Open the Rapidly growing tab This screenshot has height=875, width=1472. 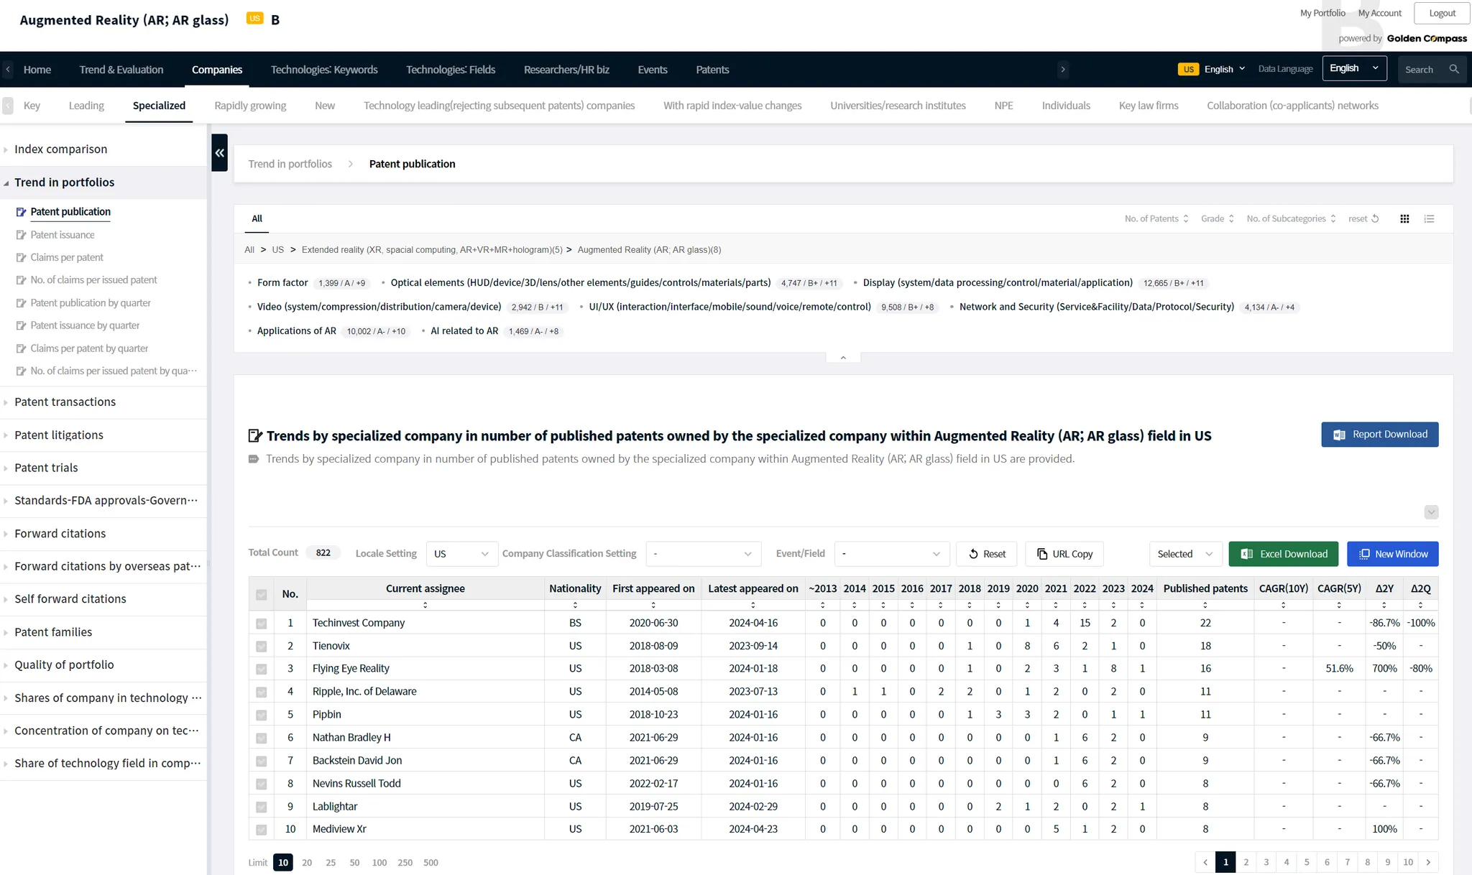coord(250,106)
